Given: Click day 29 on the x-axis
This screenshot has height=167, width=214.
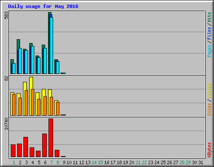Looking at the screenshot, I should point(188,162).
